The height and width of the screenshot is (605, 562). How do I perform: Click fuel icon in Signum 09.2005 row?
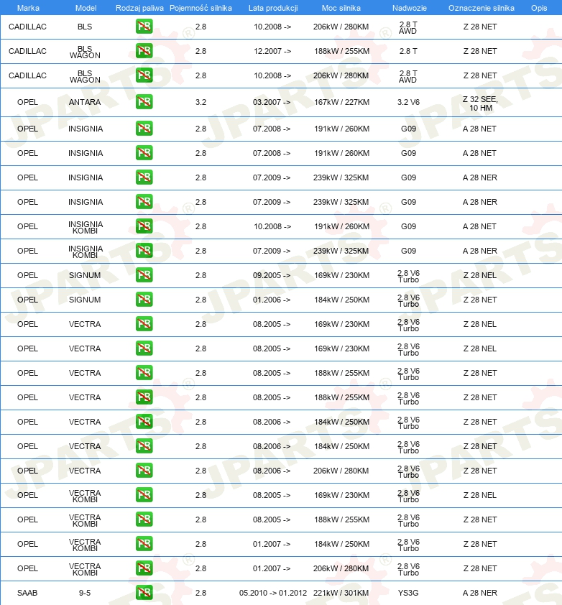pos(144,275)
